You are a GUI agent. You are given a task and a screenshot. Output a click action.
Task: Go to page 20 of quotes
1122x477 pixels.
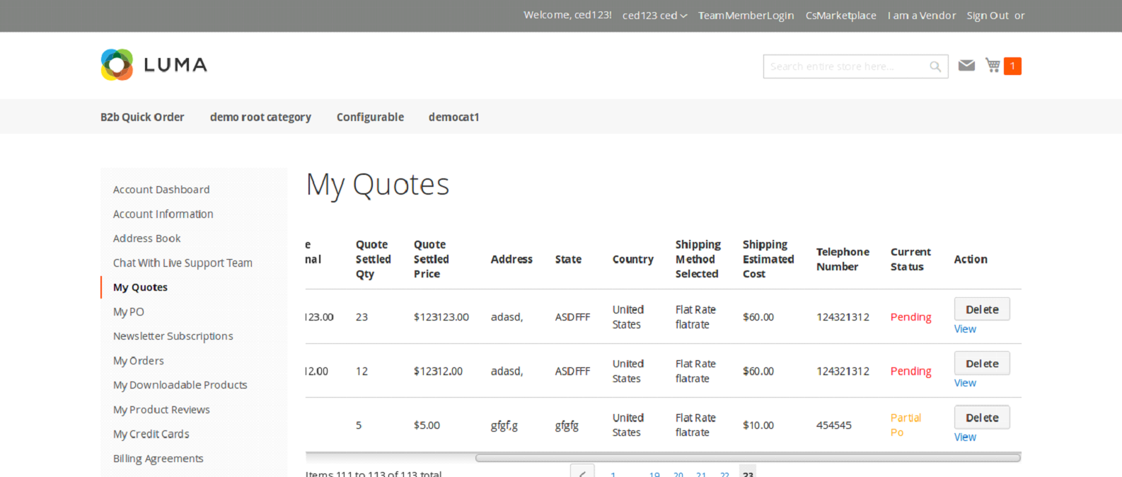[678, 474]
